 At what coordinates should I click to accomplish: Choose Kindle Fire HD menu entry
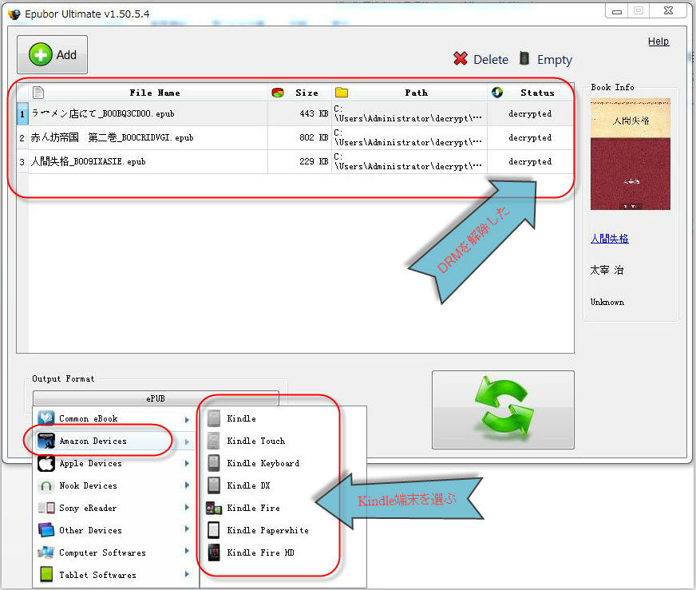click(x=260, y=552)
